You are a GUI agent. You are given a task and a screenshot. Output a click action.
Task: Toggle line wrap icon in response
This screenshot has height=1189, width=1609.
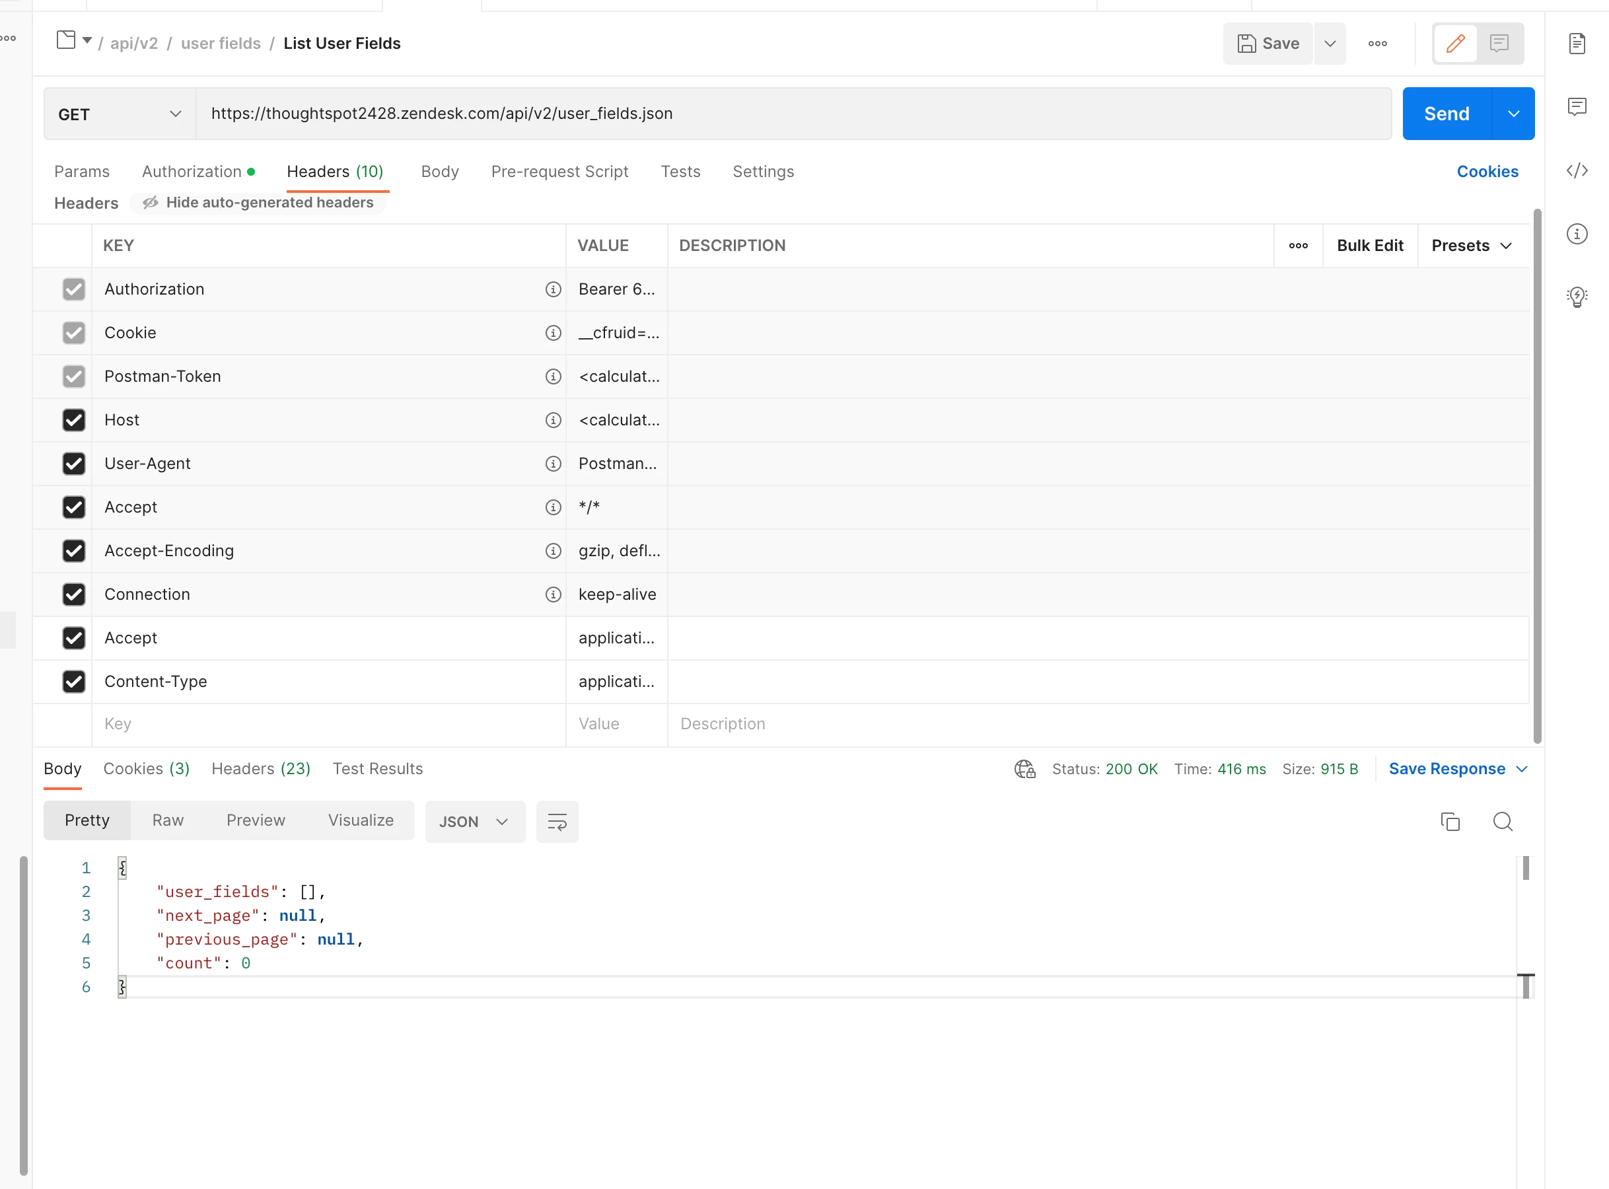(x=557, y=821)
